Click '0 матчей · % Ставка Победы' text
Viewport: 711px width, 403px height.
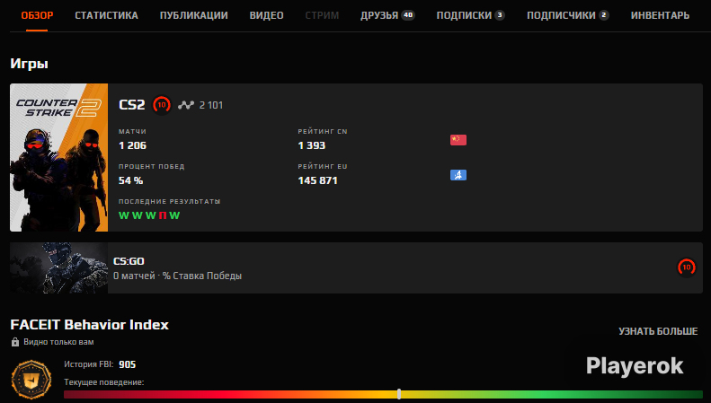click(x=177, y=276)
